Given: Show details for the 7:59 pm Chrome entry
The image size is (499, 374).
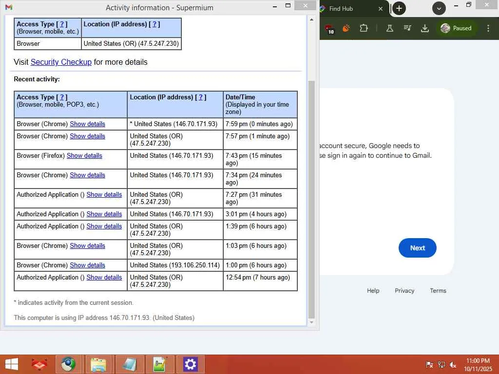Looking at the screenshot, I should 88,124.
